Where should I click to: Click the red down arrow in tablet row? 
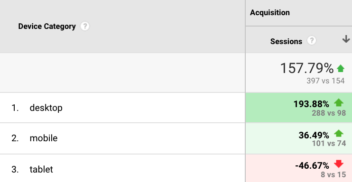pyautogui.click(x=339, y=164)
